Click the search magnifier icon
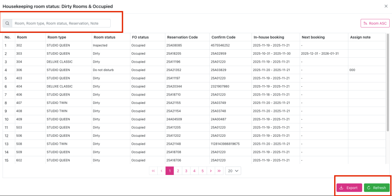392x196 pixels. [x=7, y=23]
